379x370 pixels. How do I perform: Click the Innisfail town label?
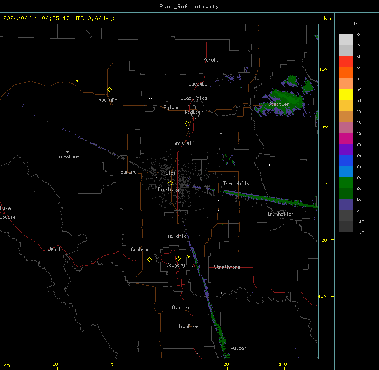[x=182, y=143]
